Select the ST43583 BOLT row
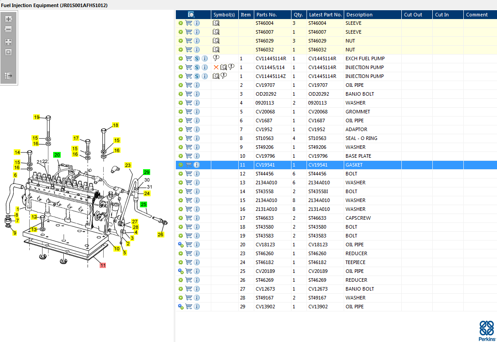This screenshot has width=497, height=342. 336,236
